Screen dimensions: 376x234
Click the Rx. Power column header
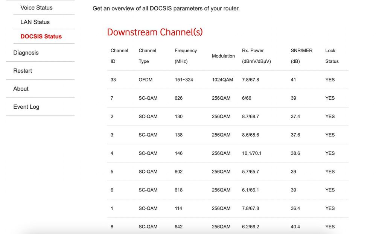256,56
